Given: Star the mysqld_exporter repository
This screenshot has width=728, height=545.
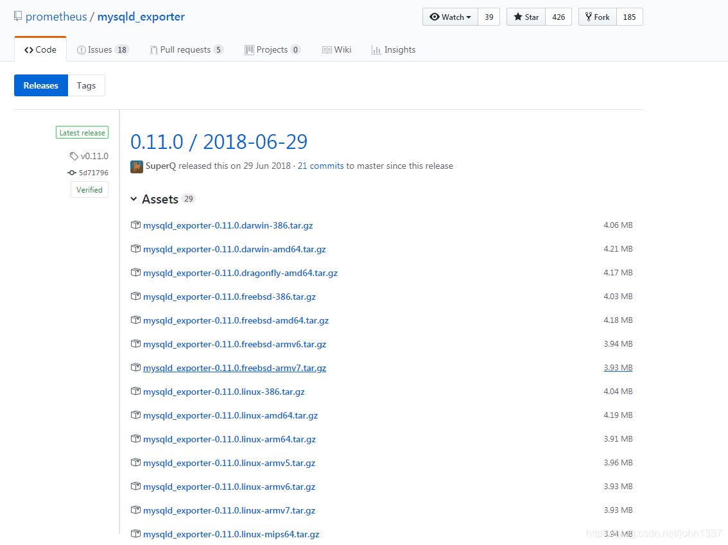Looking at the screenshot, I should 526,17.
